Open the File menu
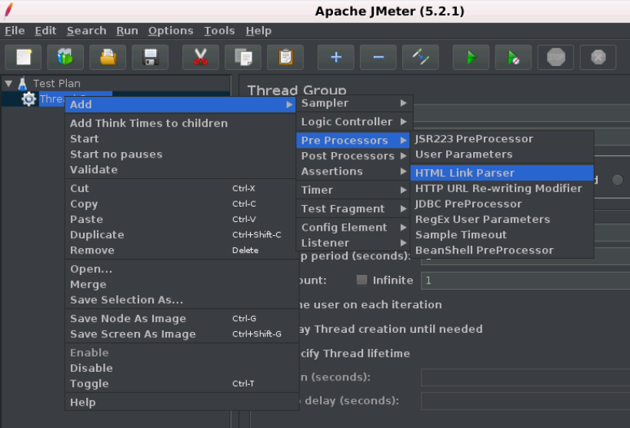The image size is (630, 428). 15,31
